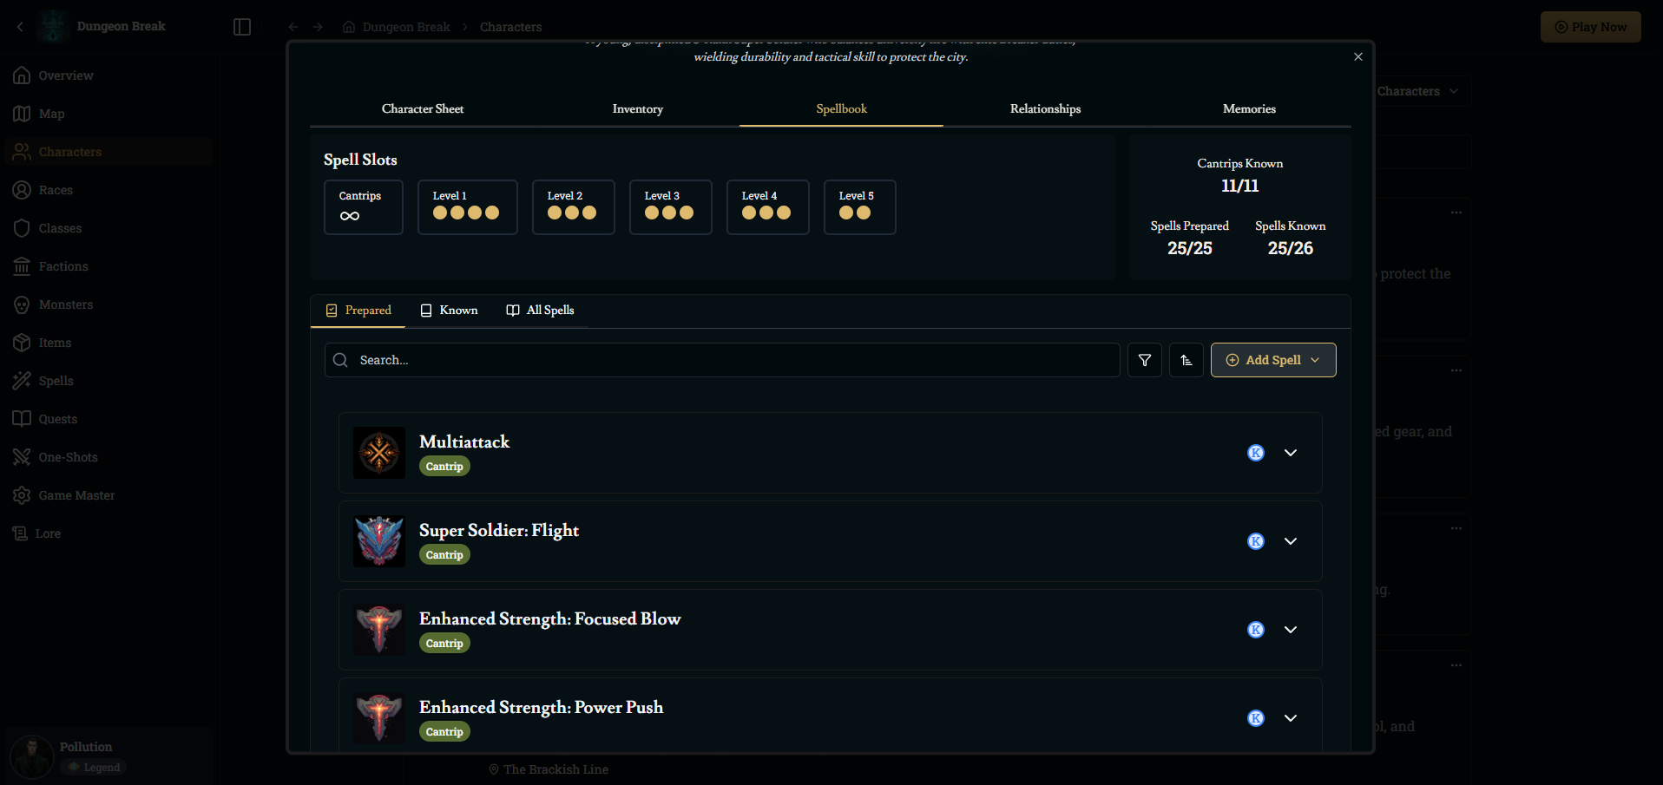Toggle last Level 5 spell slot

point(864,213)
